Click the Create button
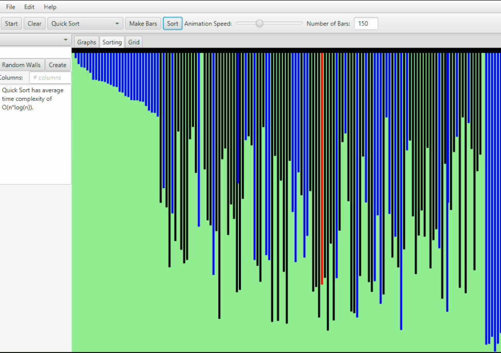Viewport: 501px width, 353px height. tap(57, 65)
